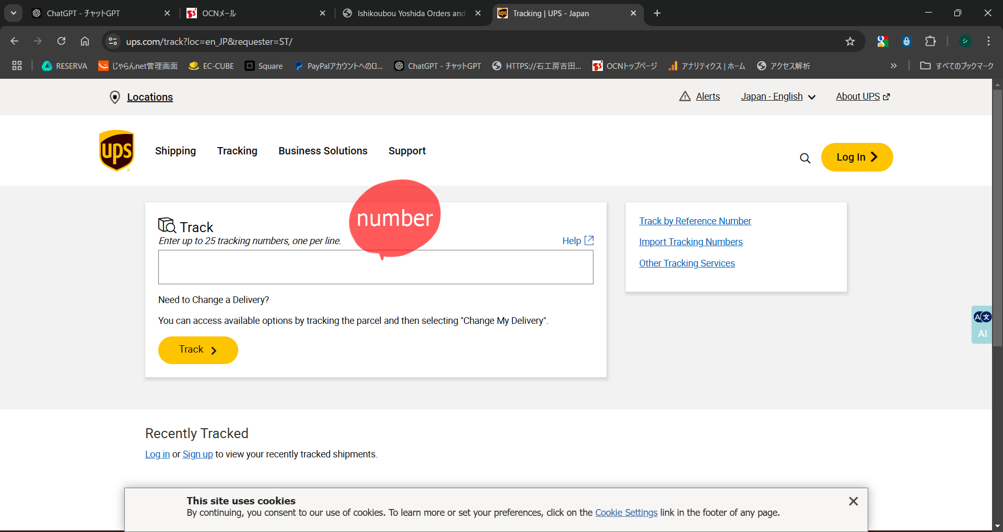Image resolution: width=1003 pixels, height=532 pixels.
Task: Open the Support menu
Action: click(x=407, y=151)
